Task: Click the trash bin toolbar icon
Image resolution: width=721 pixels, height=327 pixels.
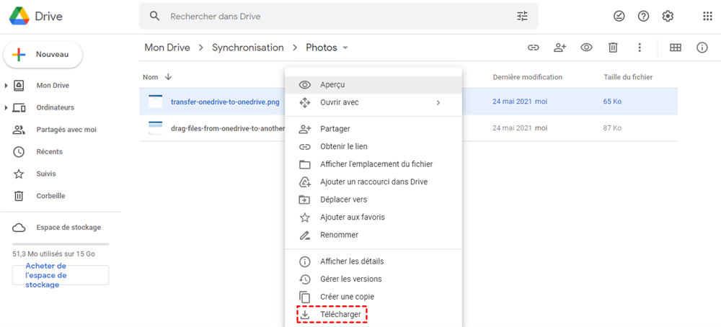Action: point(613,48)
